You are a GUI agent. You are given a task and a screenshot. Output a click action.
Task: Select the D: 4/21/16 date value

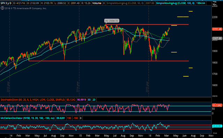tap(20, 3)
